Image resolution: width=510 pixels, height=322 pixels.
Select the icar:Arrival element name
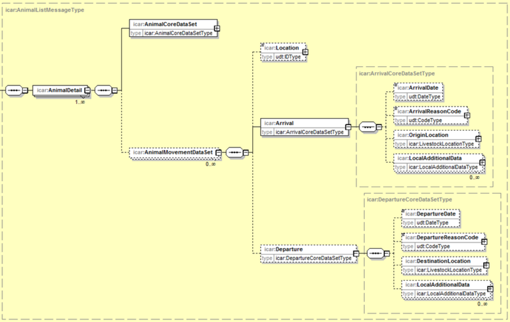(279, 123)
